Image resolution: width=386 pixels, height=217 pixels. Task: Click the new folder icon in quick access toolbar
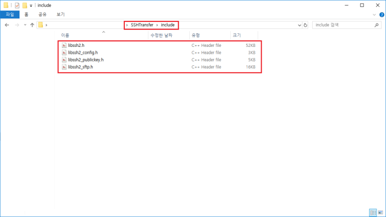pyautogui.click(x=24, y=5)
